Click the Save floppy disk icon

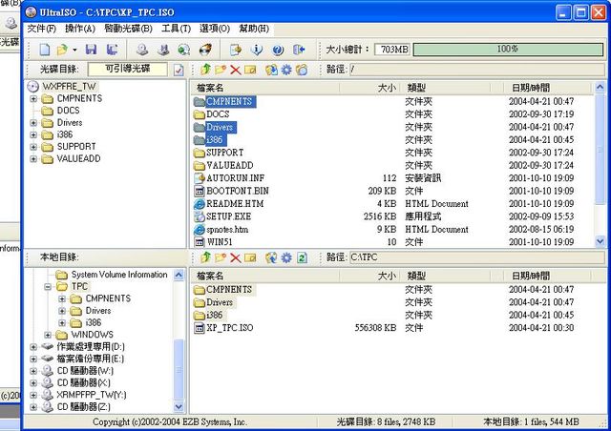(91, 50)
